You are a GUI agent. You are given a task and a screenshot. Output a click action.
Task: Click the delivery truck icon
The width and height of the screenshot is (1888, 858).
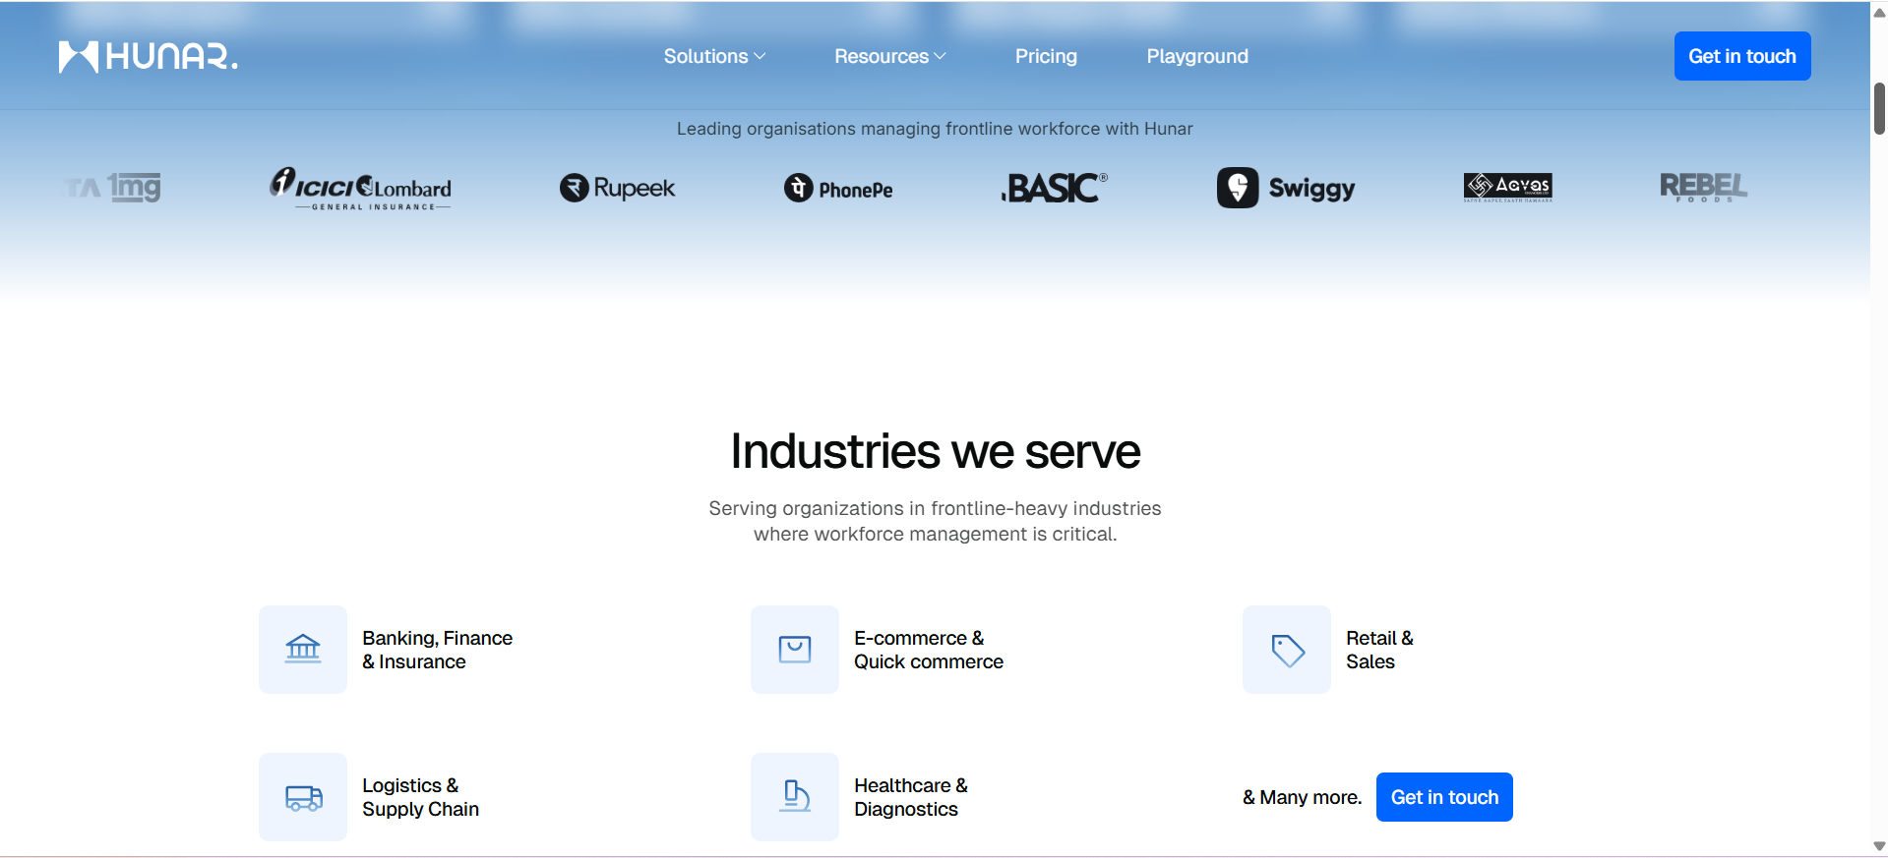(303, 797)
